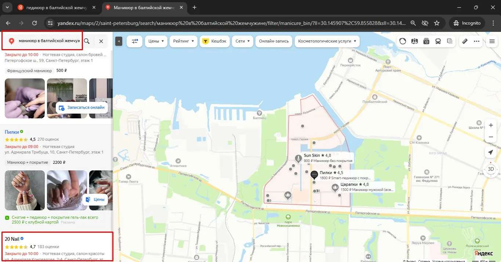Reload the page in browser toolbar
The width and height of the screenshot is (501, 262).
coord(35,23)
